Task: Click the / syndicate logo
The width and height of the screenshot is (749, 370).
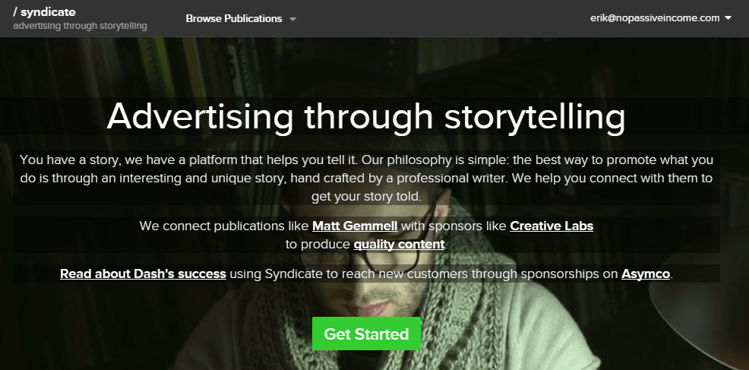Action: click(x=44, y=12)
